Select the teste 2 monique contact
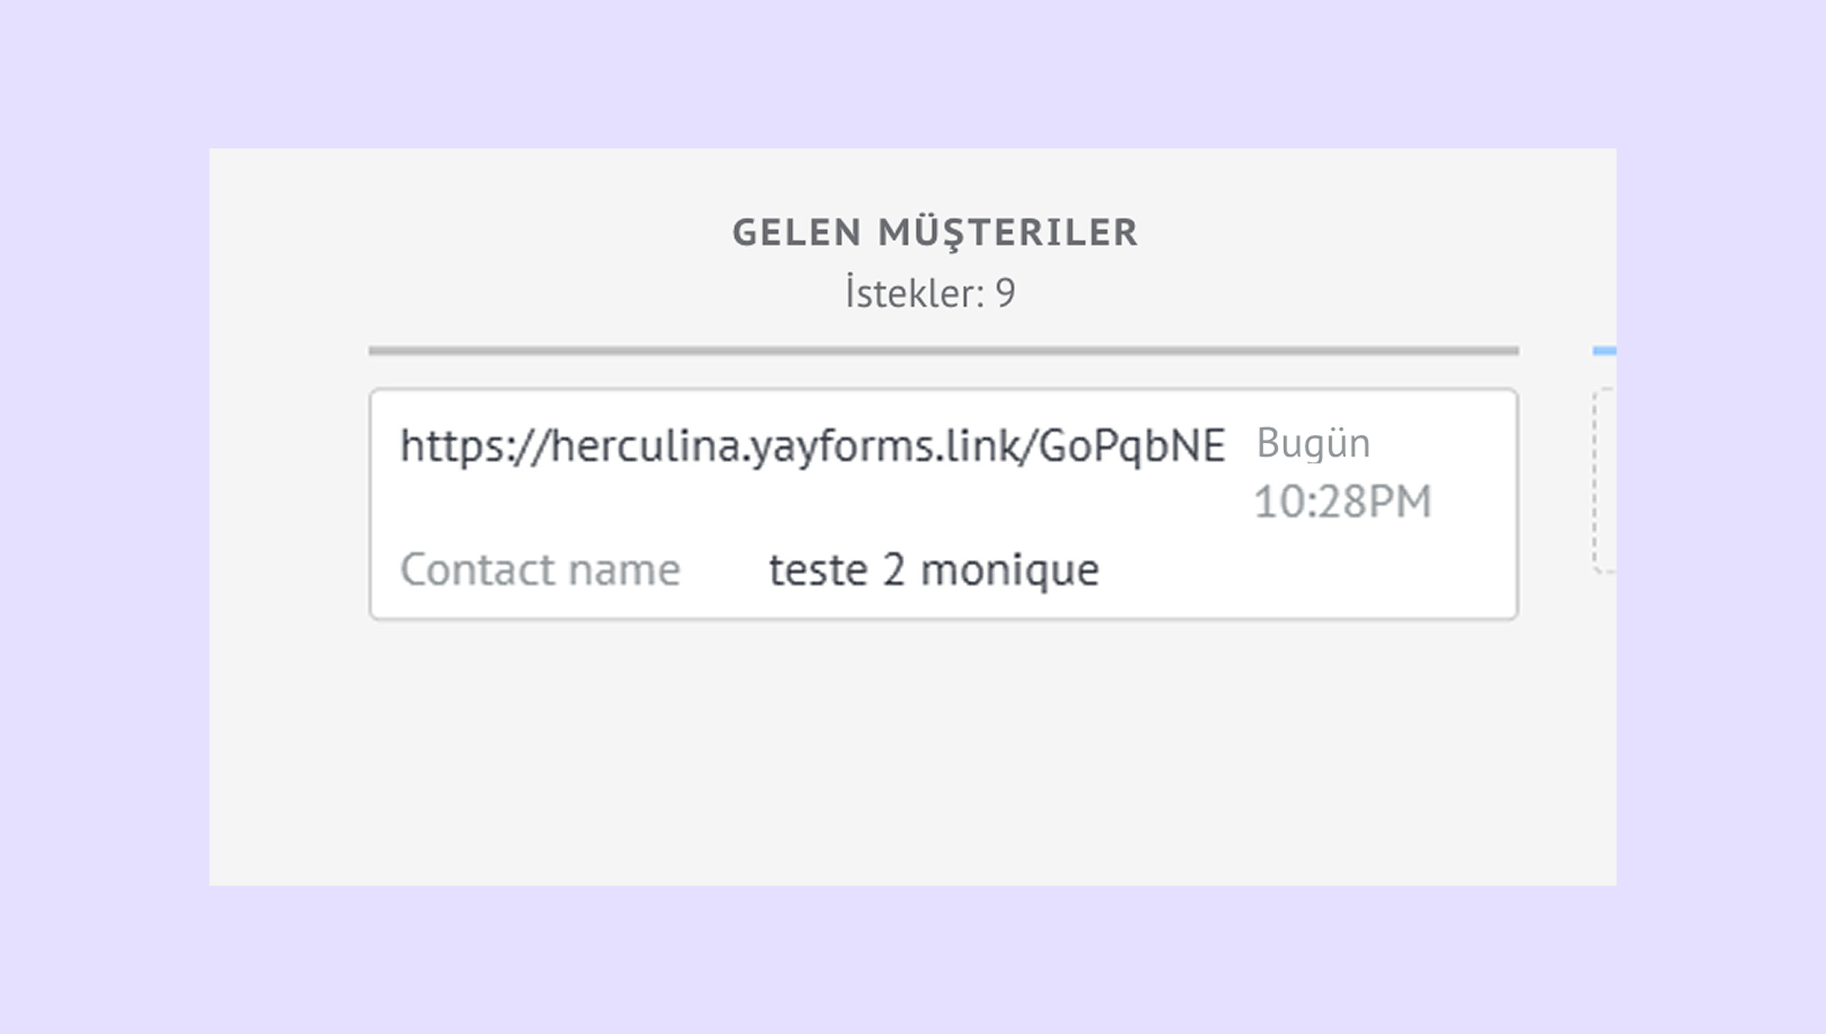Image resolution: width=1826 pixels, height=1034 pixels. [934, 569]
